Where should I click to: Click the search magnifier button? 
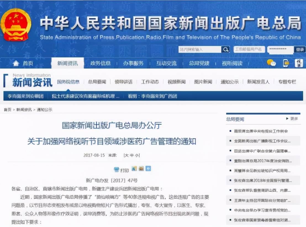pos(225,49)
